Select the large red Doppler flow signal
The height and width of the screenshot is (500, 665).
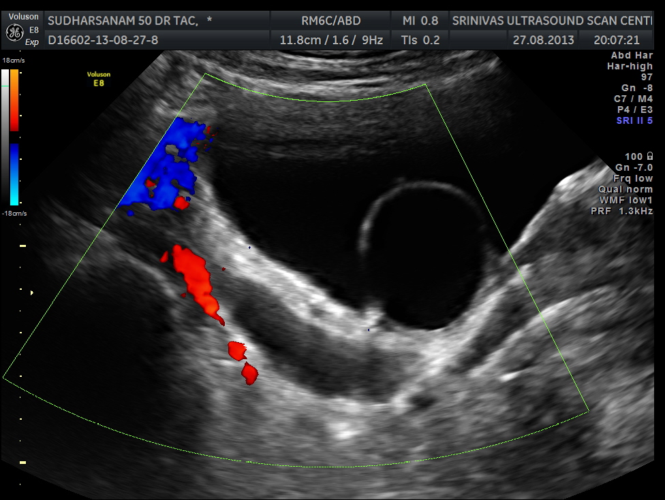[x=196, y=278]
